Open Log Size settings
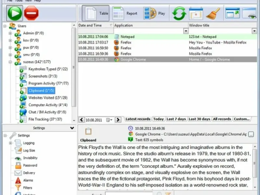Viewport: 260px width, 195px height. click(x=29, y=150)
